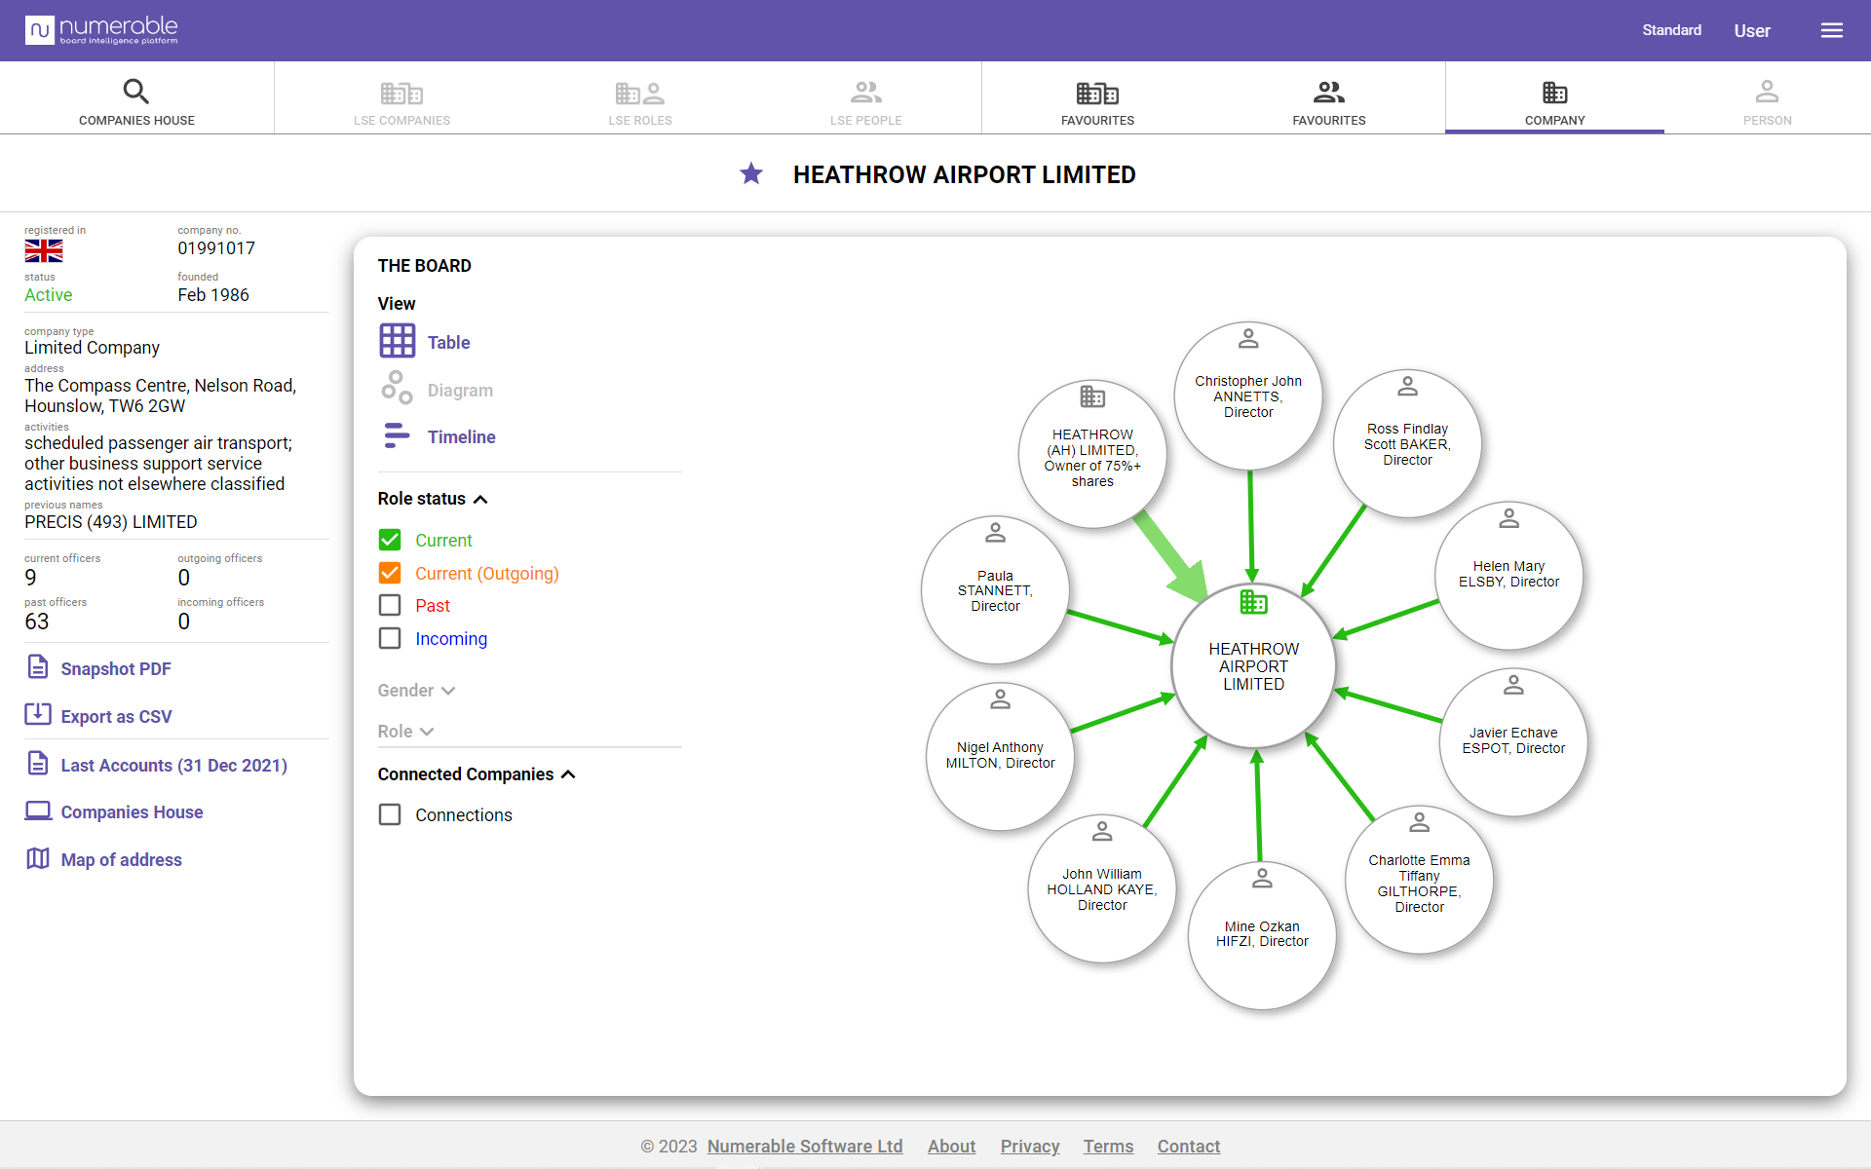This screenshot has width=1871, height=1169.
Task: Select the Nigel Anthony Milton node
Action: click(1000, 757)
